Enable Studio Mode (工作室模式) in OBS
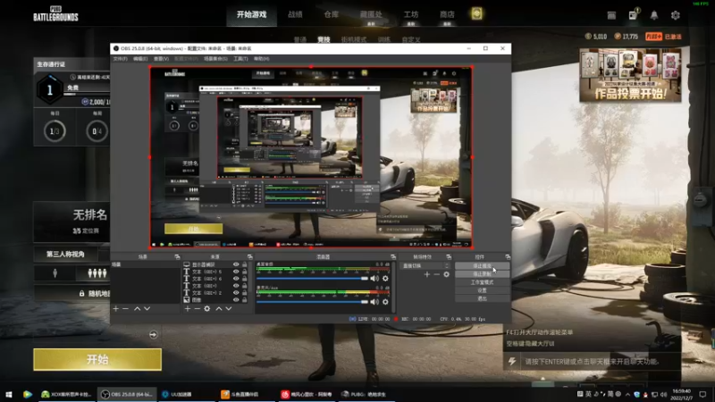This screenshot has width=715, height=402. coord(482,282)
